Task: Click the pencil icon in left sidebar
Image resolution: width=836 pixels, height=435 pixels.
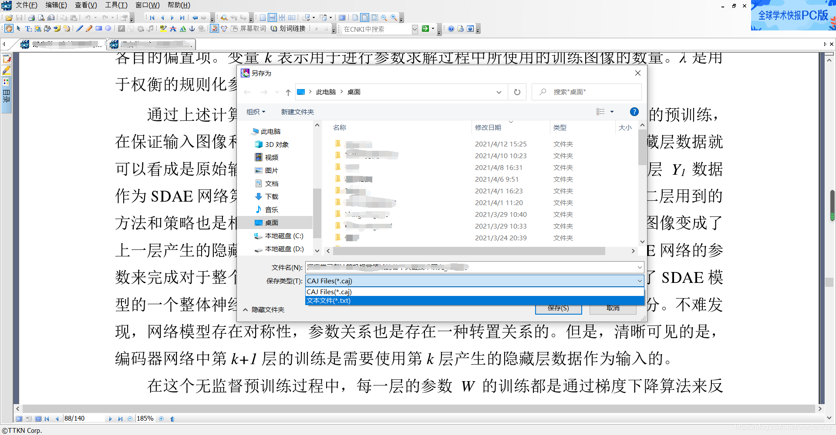Action: point(6,70)
